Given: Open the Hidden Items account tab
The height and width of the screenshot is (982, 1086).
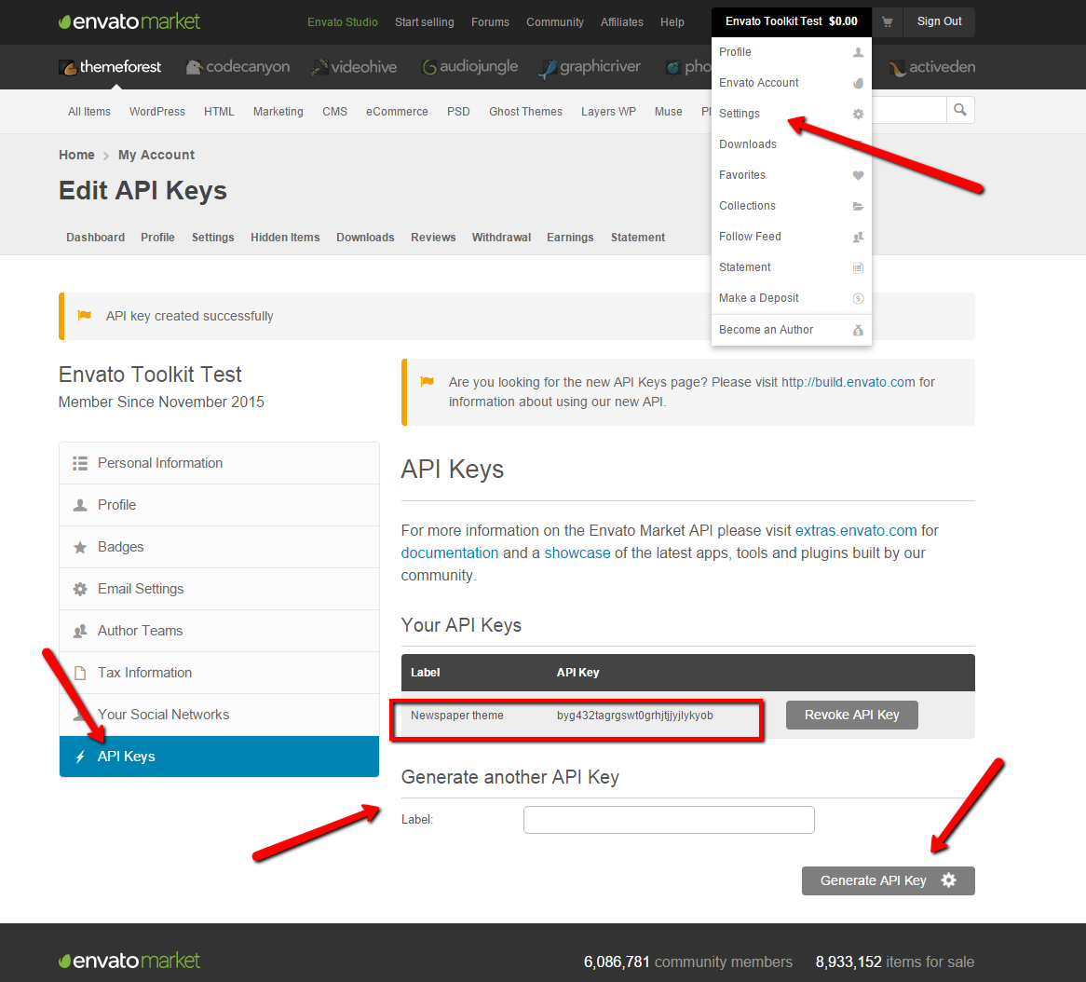Looking at the screenshot, I should click(285, 238).
